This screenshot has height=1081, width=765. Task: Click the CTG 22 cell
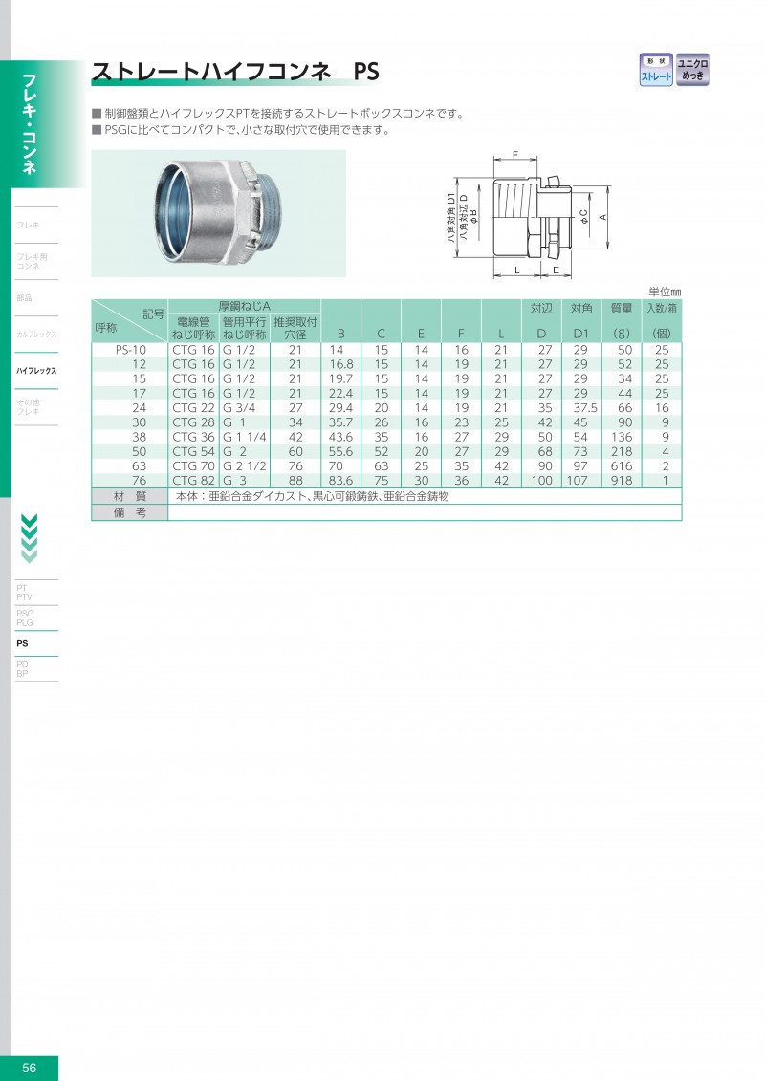[193, 408]
